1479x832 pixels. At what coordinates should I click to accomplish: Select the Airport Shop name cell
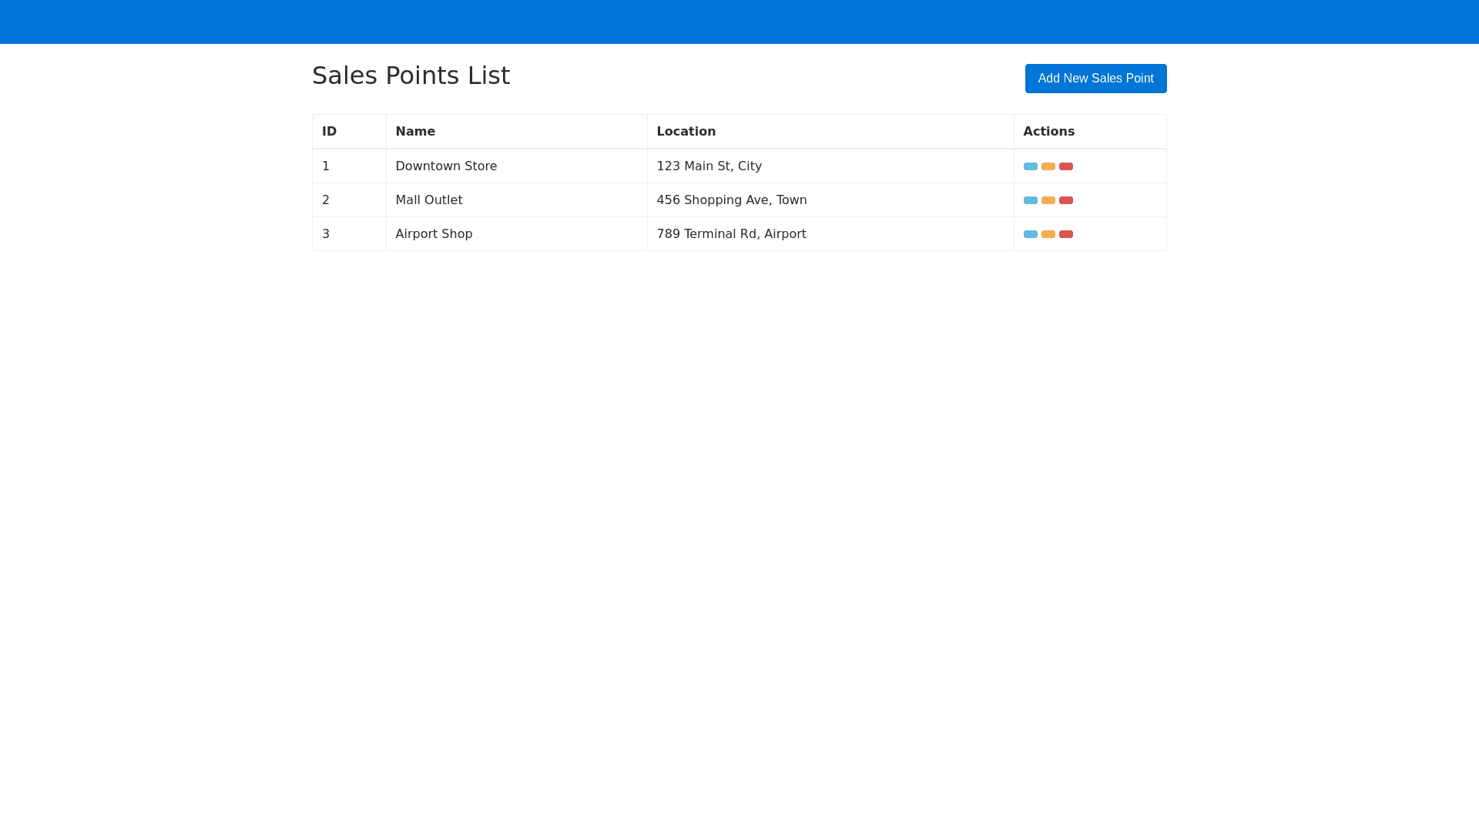pos(434,234)
